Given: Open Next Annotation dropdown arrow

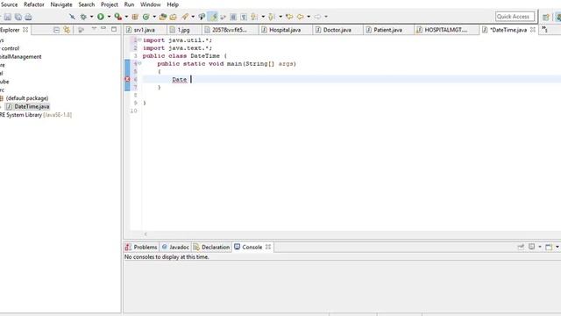Looking at the screenshot, I should click(263, 17).
